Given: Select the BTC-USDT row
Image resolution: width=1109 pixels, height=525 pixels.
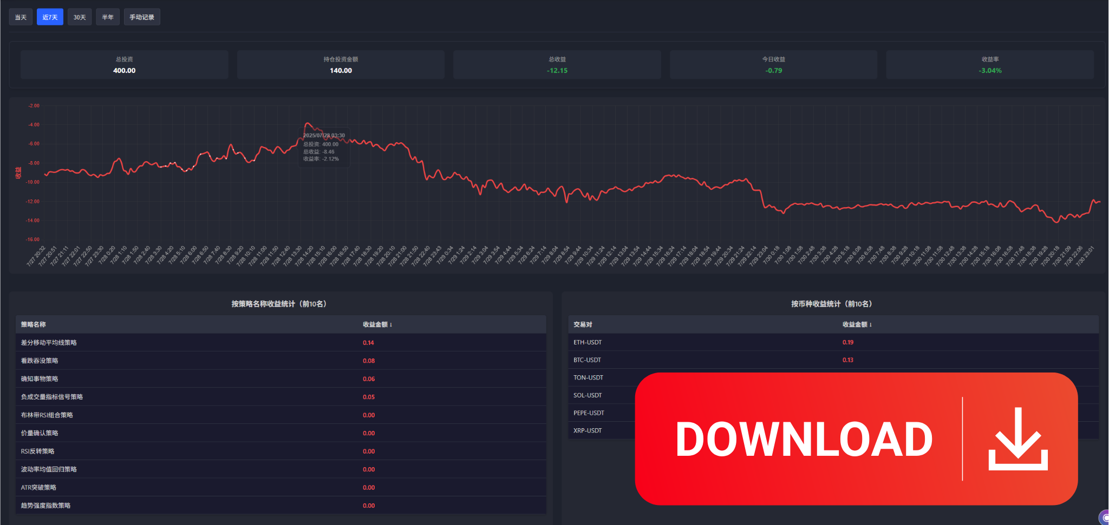Looking at the screenshot, I should [x=587, y=360].
